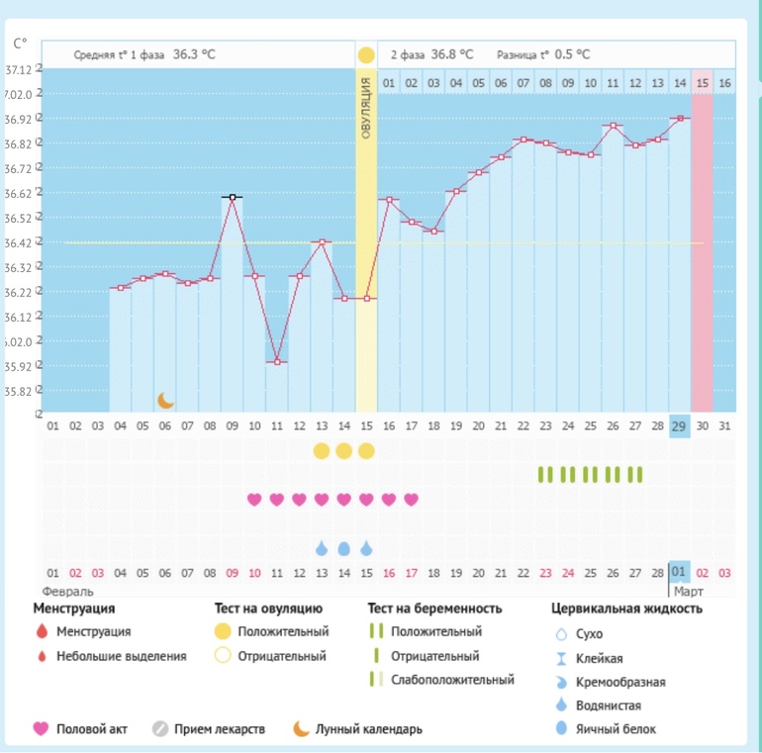Click the heart icon on February 17
Viewport: 762px width, 753px height.
(411, 500)
